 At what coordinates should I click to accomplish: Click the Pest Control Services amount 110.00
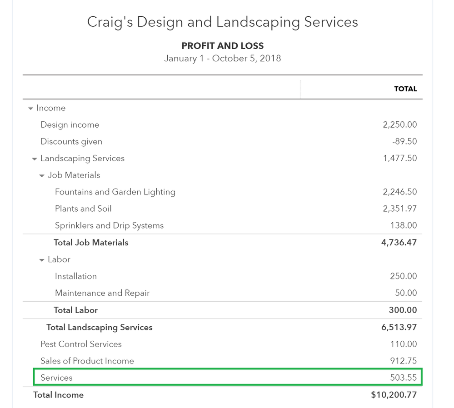click(403, 344)
